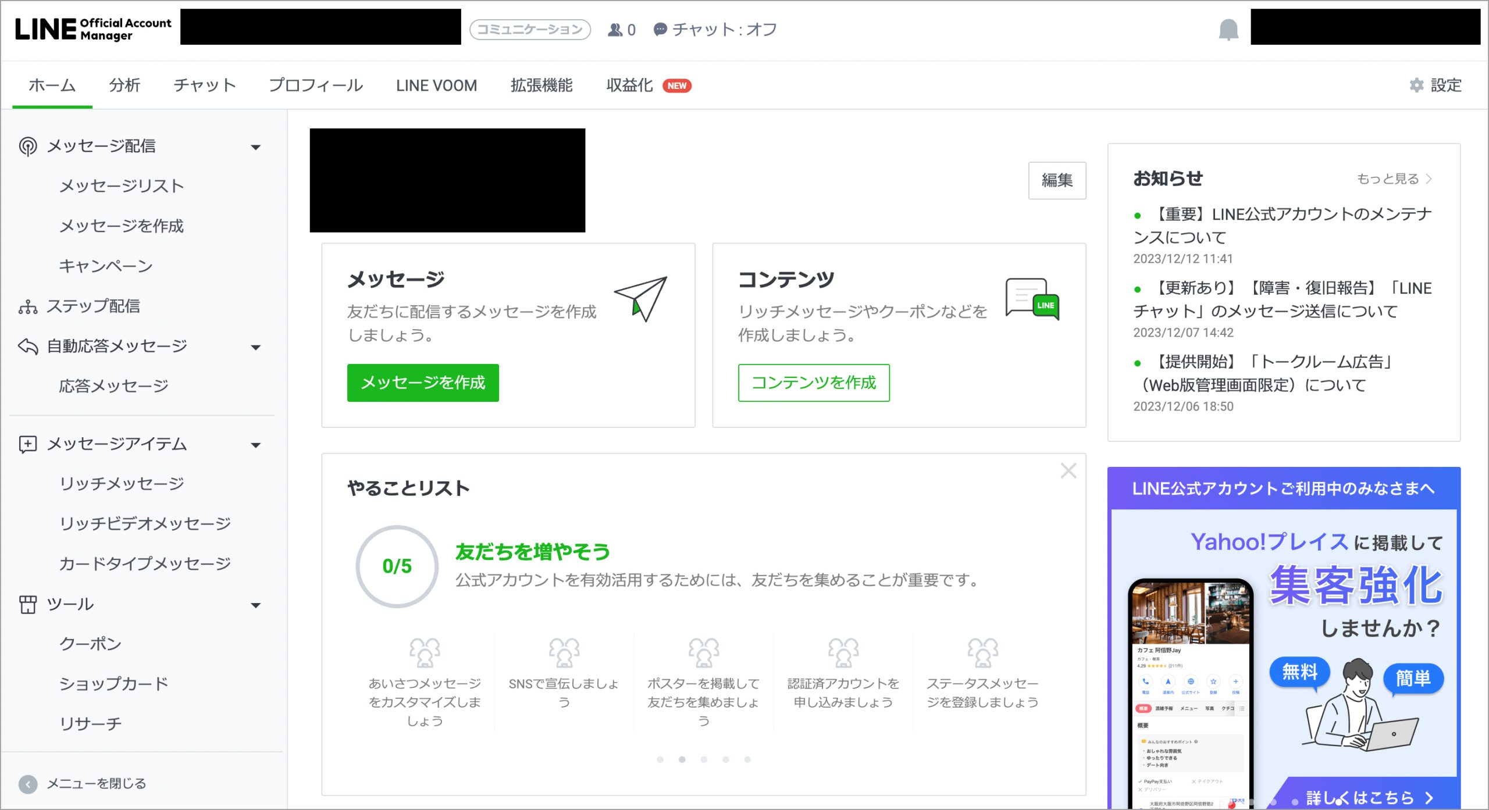The height and width of the screenshot is (810, 1489).
Task: Click the 自動応答メッセージ reply arrow icon
Action: pos(28,347)
